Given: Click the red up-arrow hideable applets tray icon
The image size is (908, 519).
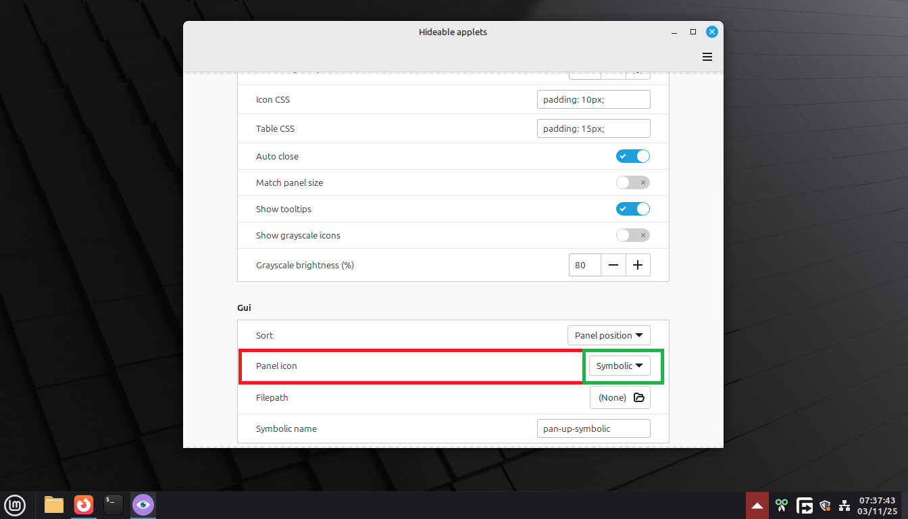Looking at the screenshot, I should pos(757,505).
